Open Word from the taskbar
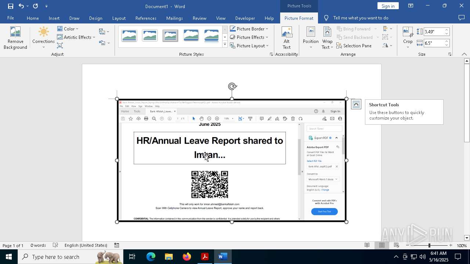 pos(223,257)
